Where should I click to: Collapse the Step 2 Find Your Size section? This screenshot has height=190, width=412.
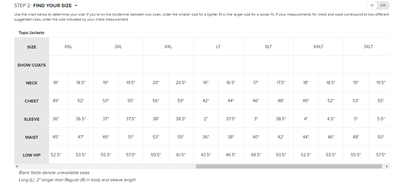click(x=76, y=6)
